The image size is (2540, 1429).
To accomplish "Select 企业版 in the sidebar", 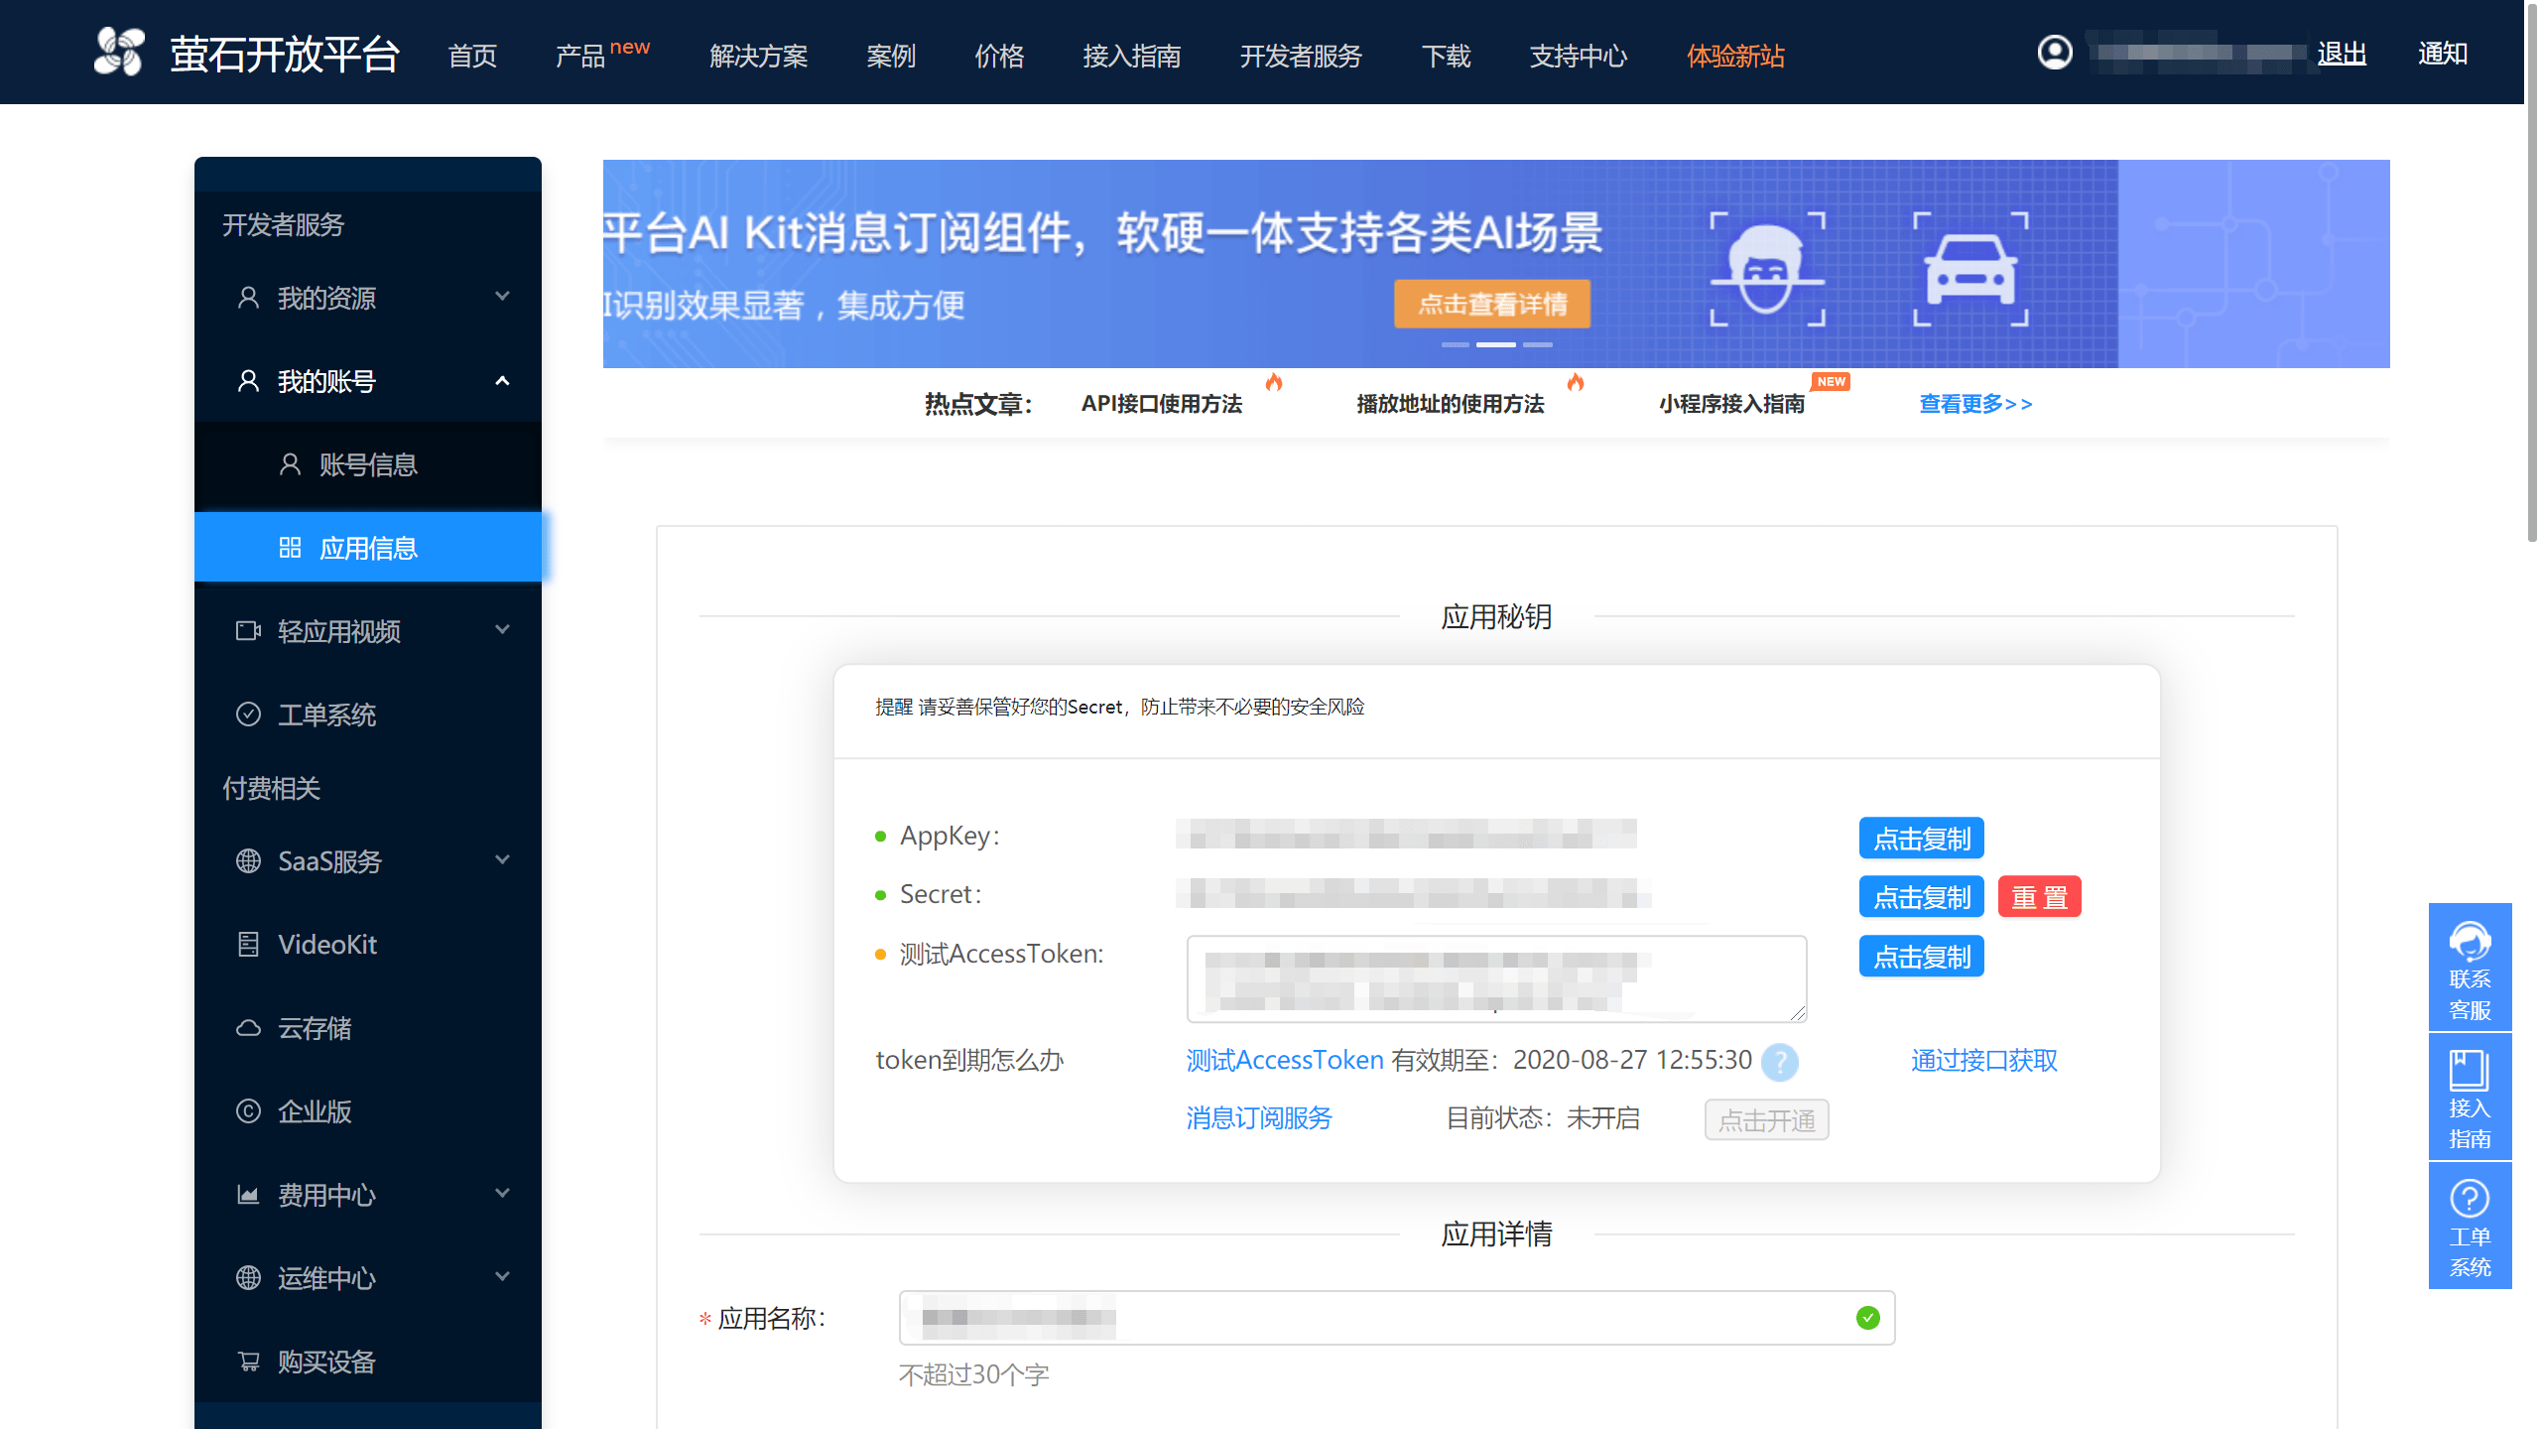I will point(314,1111).
